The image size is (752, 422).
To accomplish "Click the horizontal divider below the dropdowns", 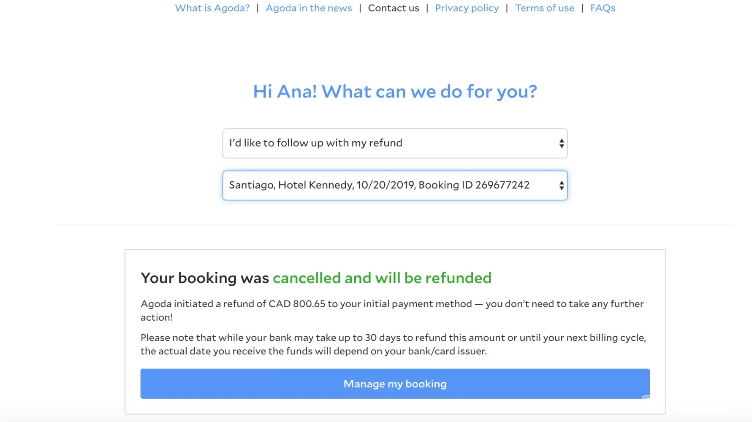I will point(395,225).
